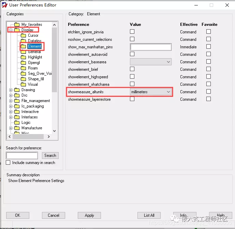Click the Drc folder icon
This screenshot has width=235, height=229.
tap(17, 95)
